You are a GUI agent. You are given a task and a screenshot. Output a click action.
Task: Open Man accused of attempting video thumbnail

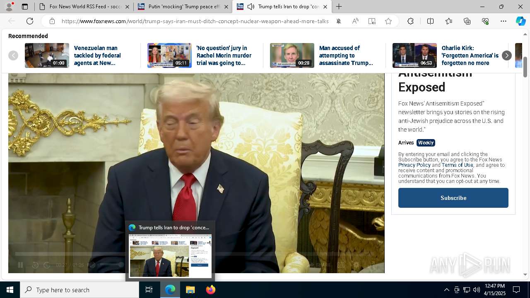tap(292, 55)
